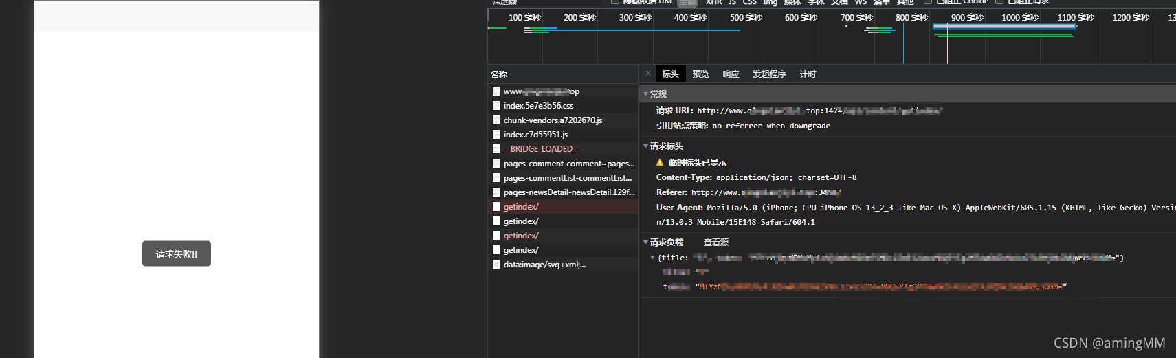Click the 请求失败!! toast message

177,254
